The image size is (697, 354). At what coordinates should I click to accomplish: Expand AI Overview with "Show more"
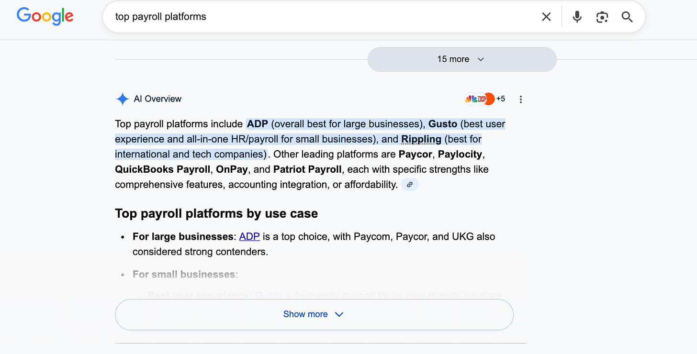[314, 314]
